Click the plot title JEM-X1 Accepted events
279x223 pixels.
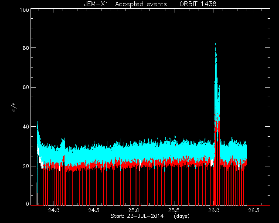tap(125, 4)
